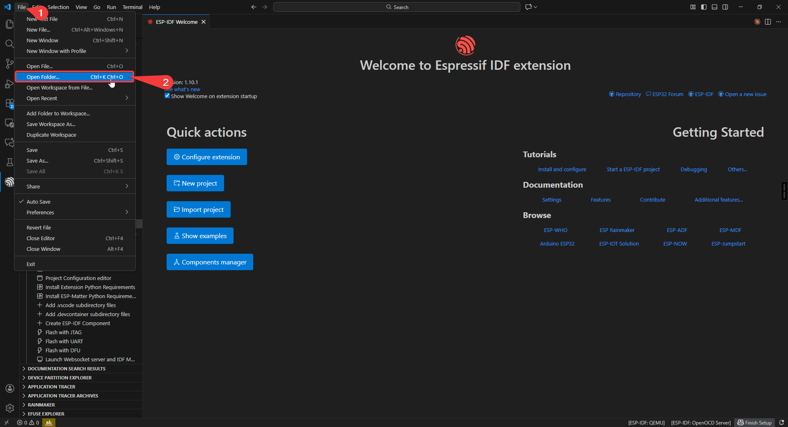Image resolution: width=788 pixels, height=427 pixels.
Task: Expand Application Tracer Archives section
Action: point(81,396)
